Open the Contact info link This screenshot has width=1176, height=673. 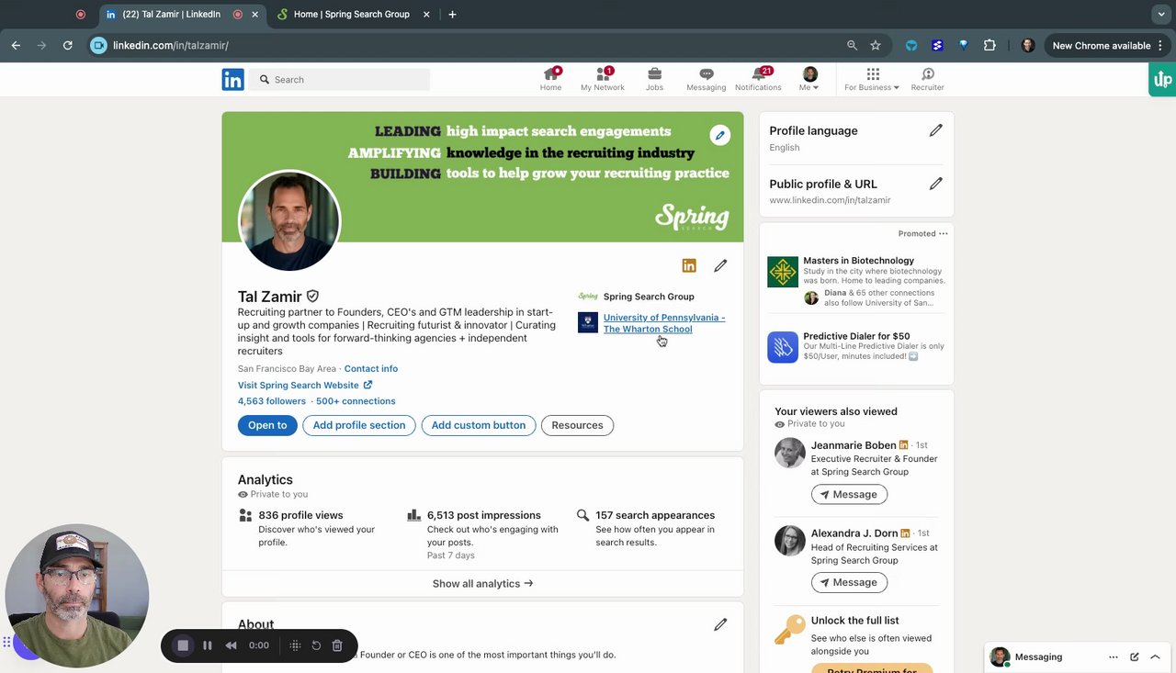point(371,368)
